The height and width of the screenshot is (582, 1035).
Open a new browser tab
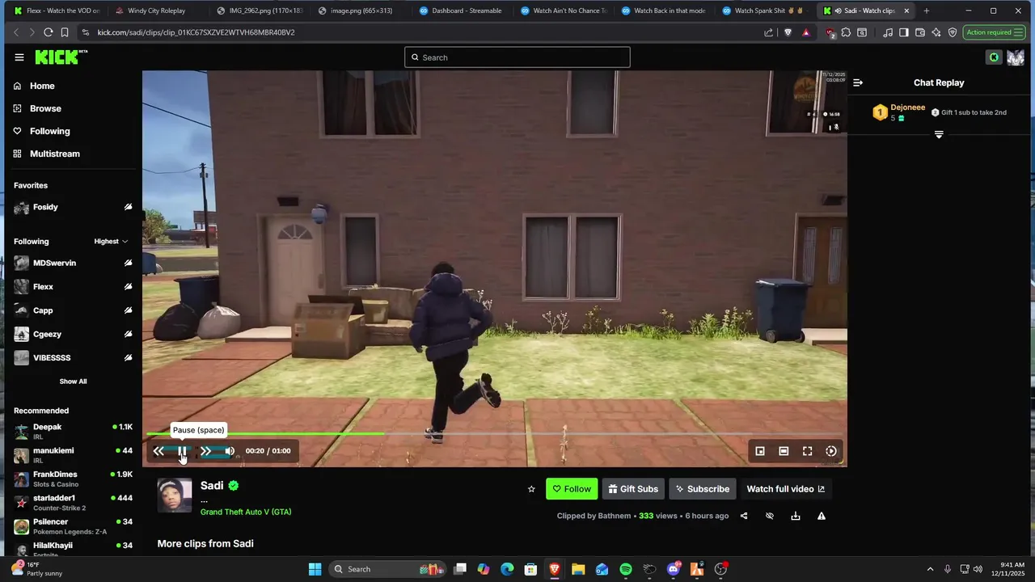927,11
